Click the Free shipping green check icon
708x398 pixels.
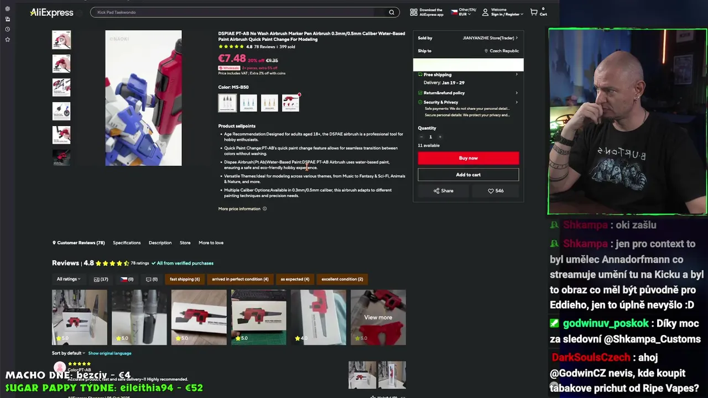(420, 75)
